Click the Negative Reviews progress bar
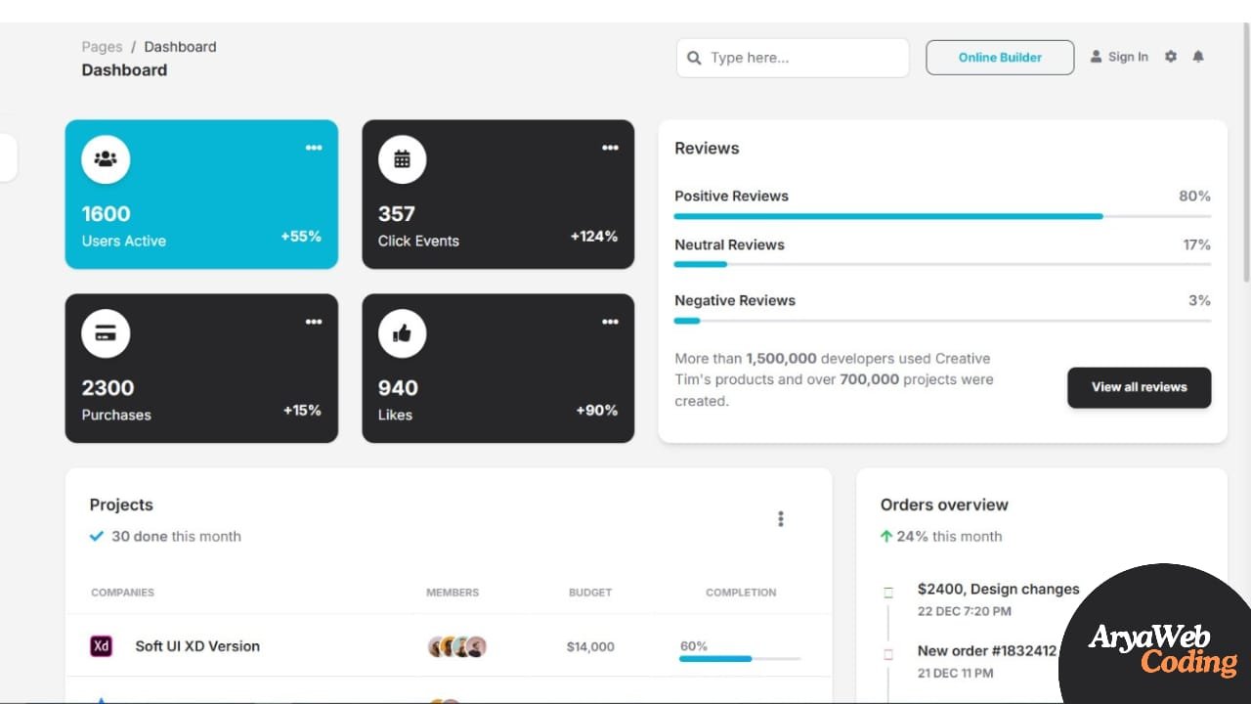 point(942,321)
